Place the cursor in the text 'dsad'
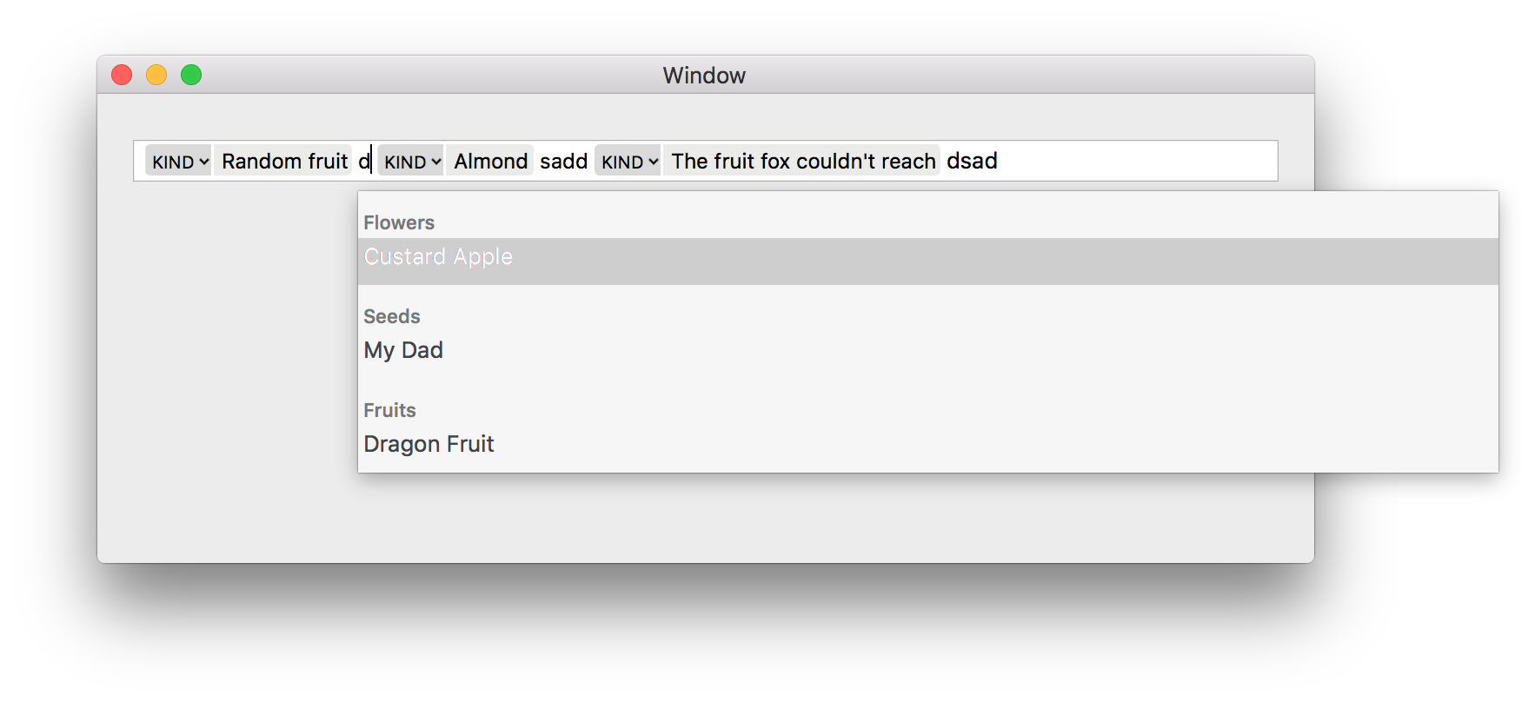 pyautogui.click(x=972, y=161)
